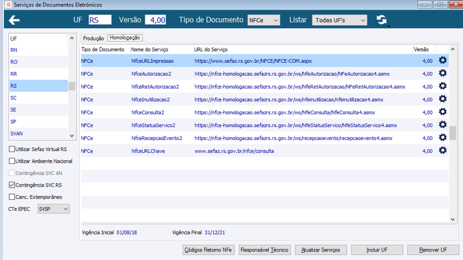Click the Versão input field
Image resolution: width=463 pixels, height=260 pixels.
click(155, 19)
